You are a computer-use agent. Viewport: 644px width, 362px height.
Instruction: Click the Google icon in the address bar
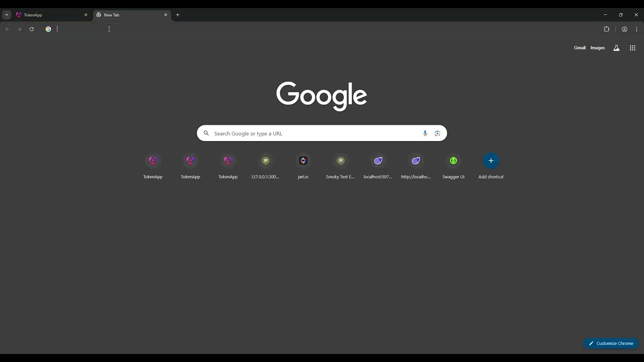[x=48, y=29]
